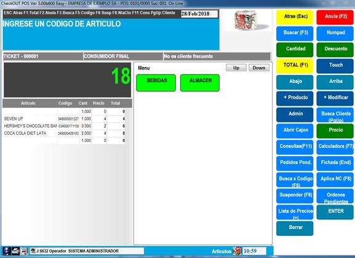Click the Down button in the Menu panel
Viewport: 355px width, 258px height.
pyautogui.click(x=259, y=68)
